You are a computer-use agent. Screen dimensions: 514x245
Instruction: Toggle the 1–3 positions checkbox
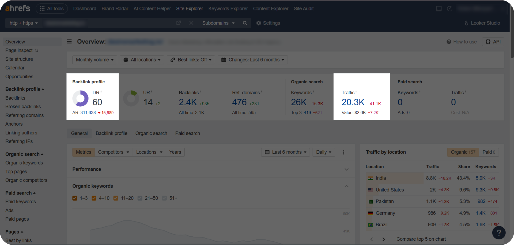[x=75, y=198]
